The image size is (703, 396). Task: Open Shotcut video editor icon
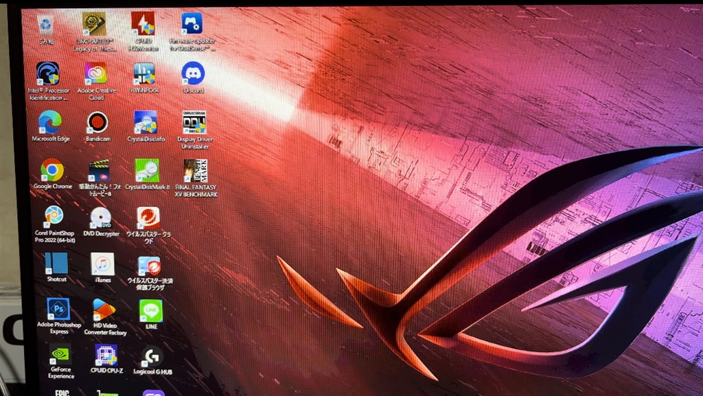(56, 264)
